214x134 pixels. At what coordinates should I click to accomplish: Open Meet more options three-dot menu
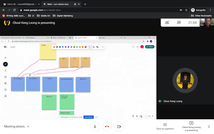click(x=209, y=127)
